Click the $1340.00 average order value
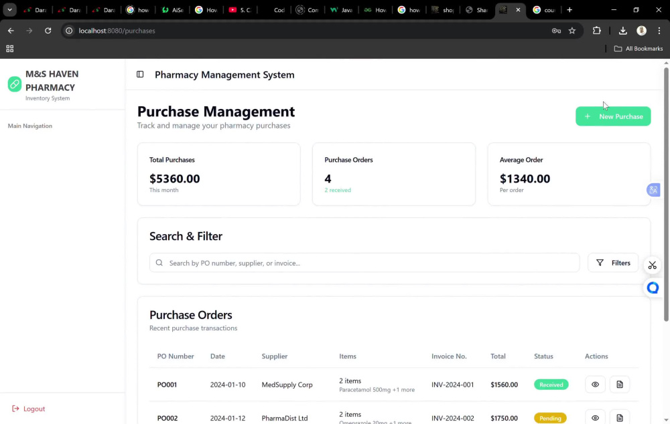 click(525, 179)
